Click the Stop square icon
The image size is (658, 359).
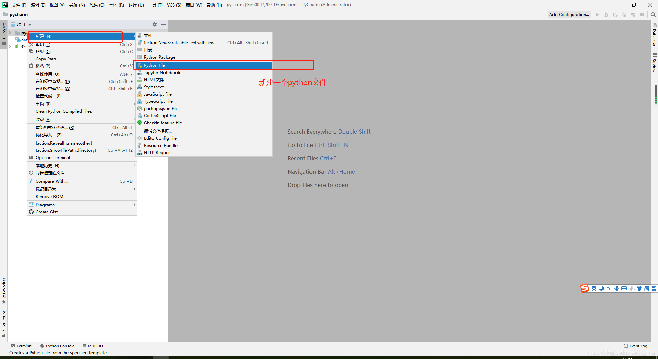point(642,15)
